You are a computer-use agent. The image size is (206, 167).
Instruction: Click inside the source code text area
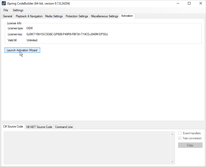pos(87,148)
